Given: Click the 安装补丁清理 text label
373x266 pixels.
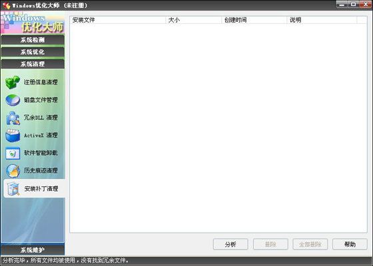Looking at the screenshot, I should (x=41, y=189).
